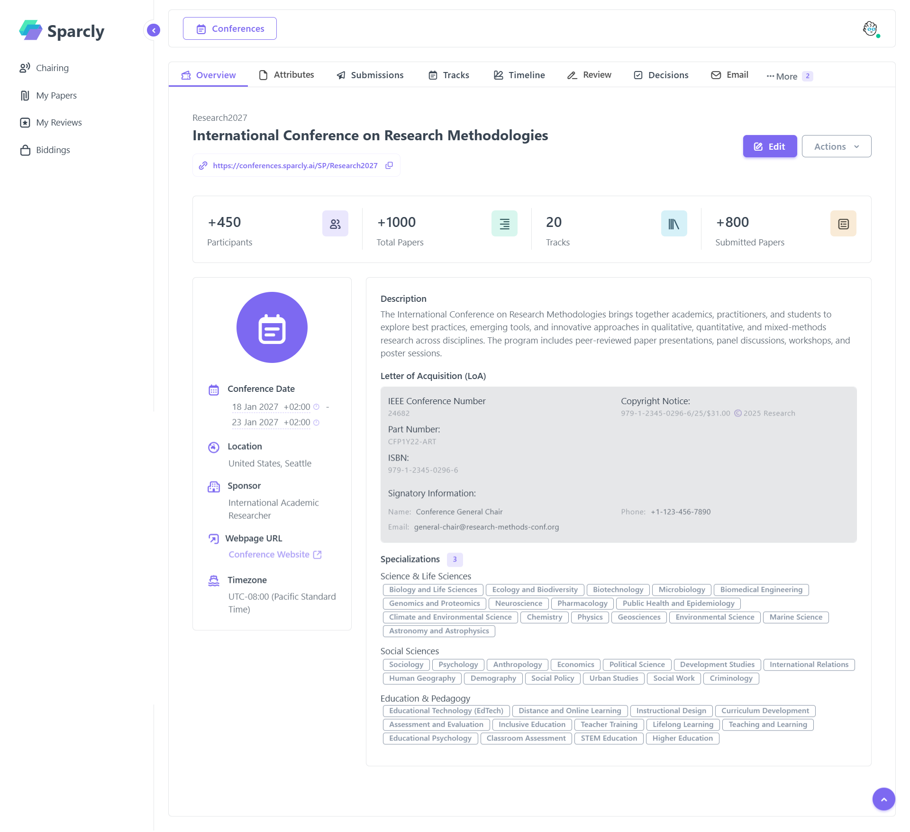This screenshot has width=910, height=832.
Task: Copy the conference URL with the copy icon
Action: tap(389, 165)
